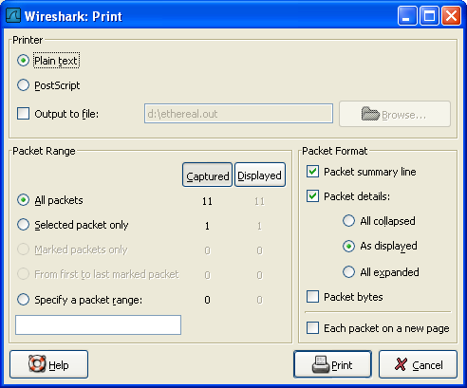This screenshot has height=388, width=467.
Task: Click the red X icon on Cancel button
Action: [x=401, y=364]
